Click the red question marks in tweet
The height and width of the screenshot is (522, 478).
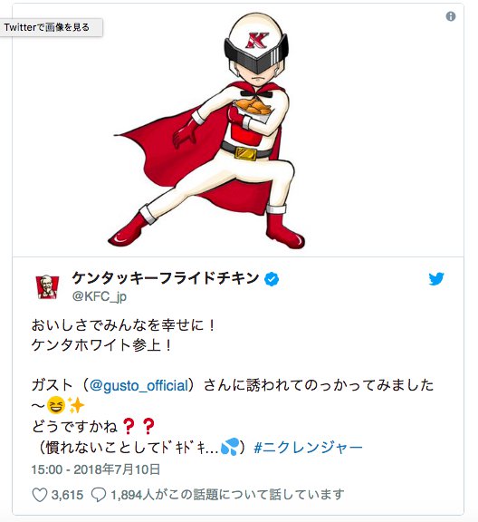tap(139, 427)
